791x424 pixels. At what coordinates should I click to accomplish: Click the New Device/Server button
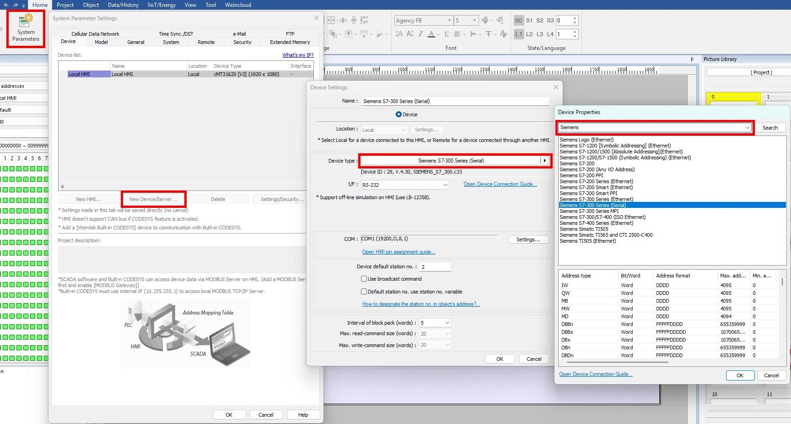pyautogui.click(x=153, y=199)
